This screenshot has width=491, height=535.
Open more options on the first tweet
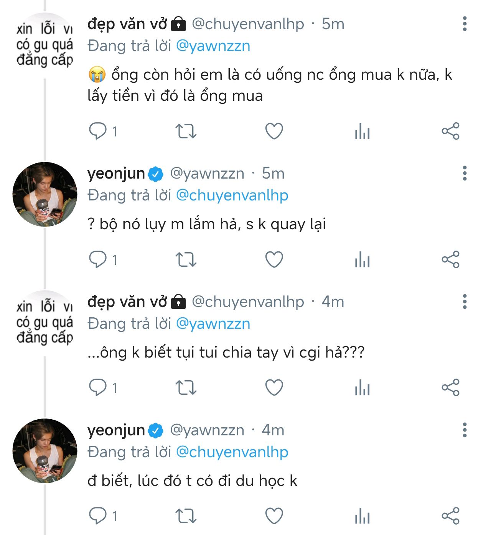point(465,24)
